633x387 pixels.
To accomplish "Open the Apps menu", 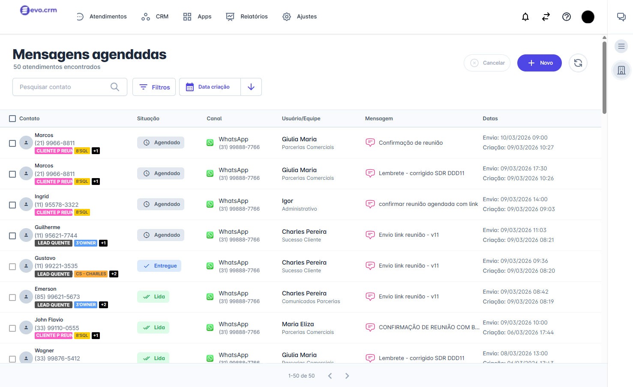I will 197,17.
